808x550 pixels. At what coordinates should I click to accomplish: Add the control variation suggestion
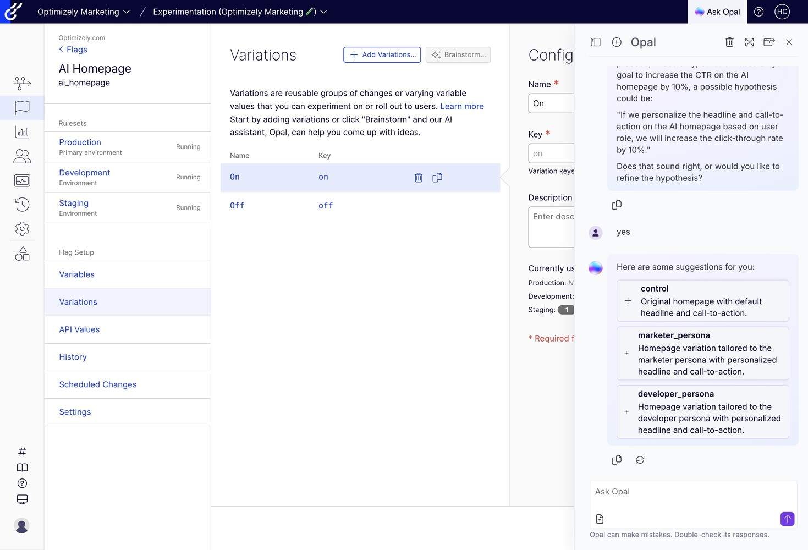(628, 301)
